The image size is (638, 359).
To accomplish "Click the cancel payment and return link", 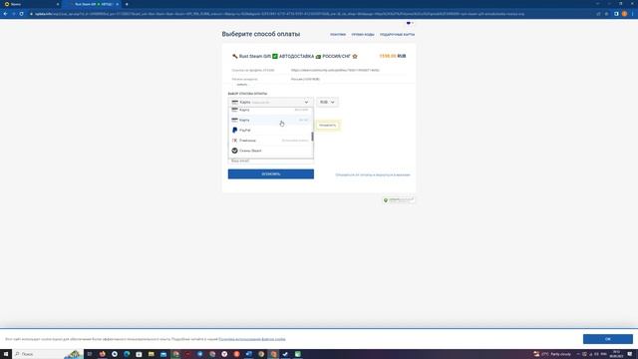I will (x=372, y=176).
